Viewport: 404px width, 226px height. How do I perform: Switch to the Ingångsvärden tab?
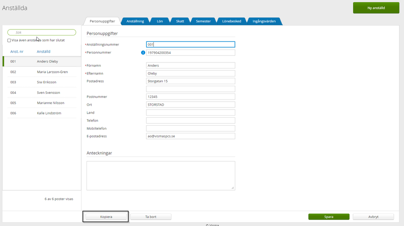(x=264, y=21)
